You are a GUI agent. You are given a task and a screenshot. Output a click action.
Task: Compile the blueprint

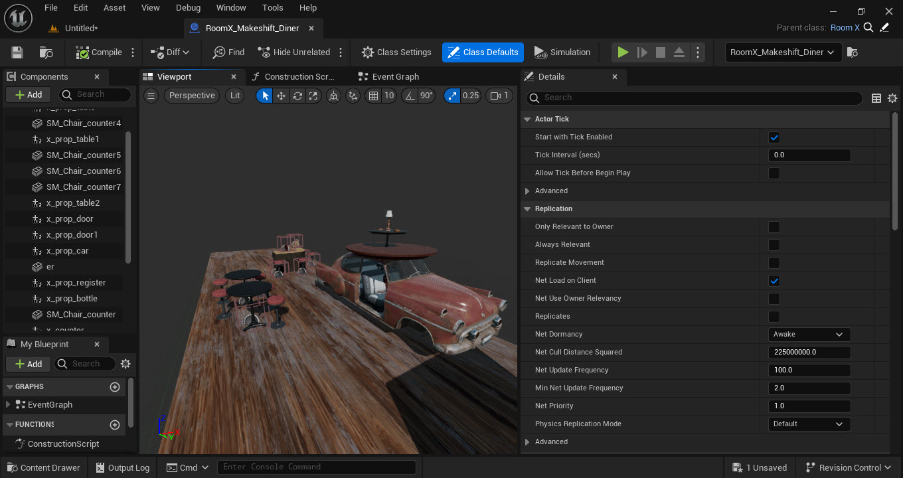pos(99,52)
